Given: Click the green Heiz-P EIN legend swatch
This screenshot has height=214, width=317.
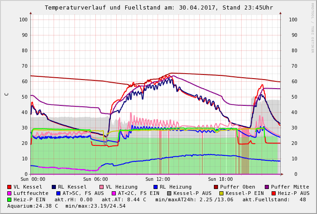Looking at the screenshot, I should pyautogui.click(x=10, y=200).
